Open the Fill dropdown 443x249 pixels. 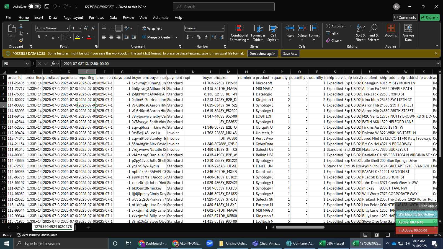click(x=332, y=33)
